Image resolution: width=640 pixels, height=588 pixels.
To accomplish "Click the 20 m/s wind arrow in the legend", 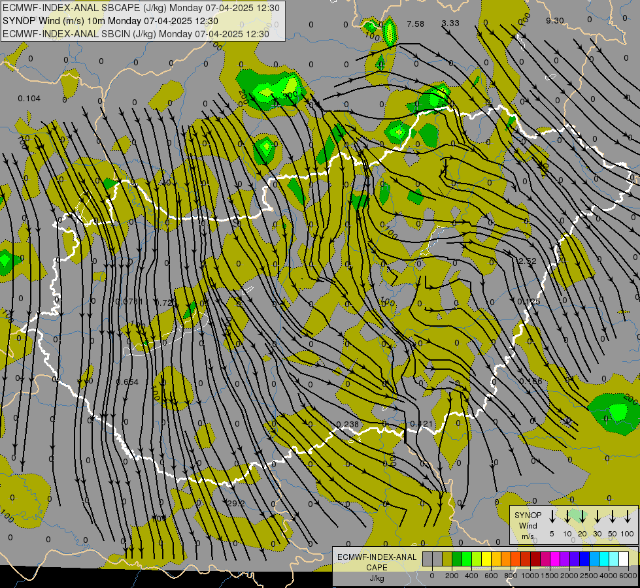I will coord(582,517).
